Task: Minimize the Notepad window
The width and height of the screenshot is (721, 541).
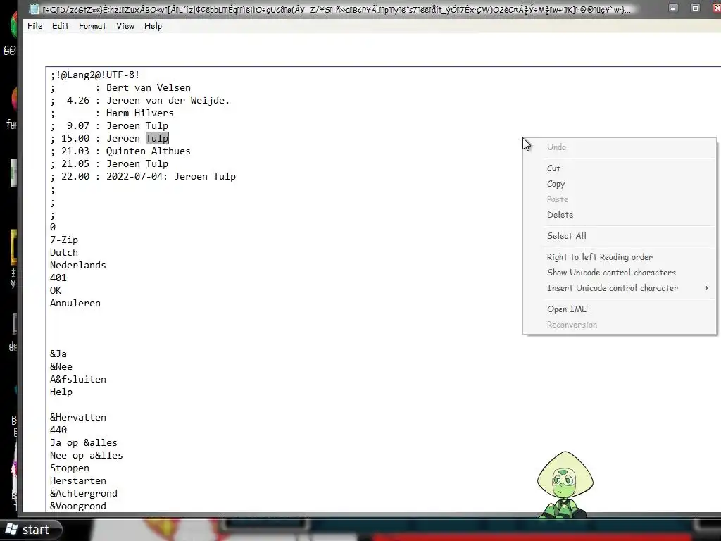Action: 673,8
